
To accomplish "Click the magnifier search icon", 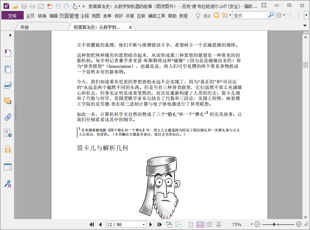I will click(271, 15).
